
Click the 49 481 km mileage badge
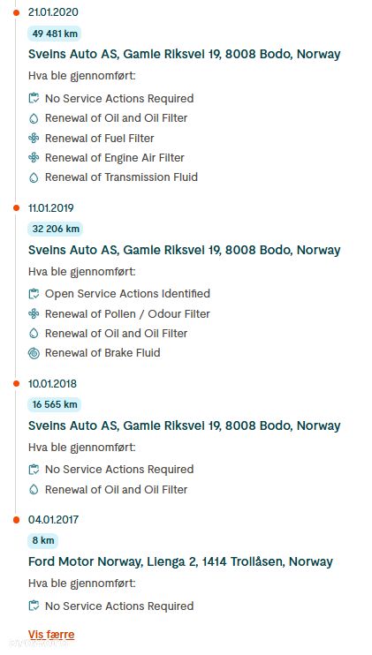(55, 34)
